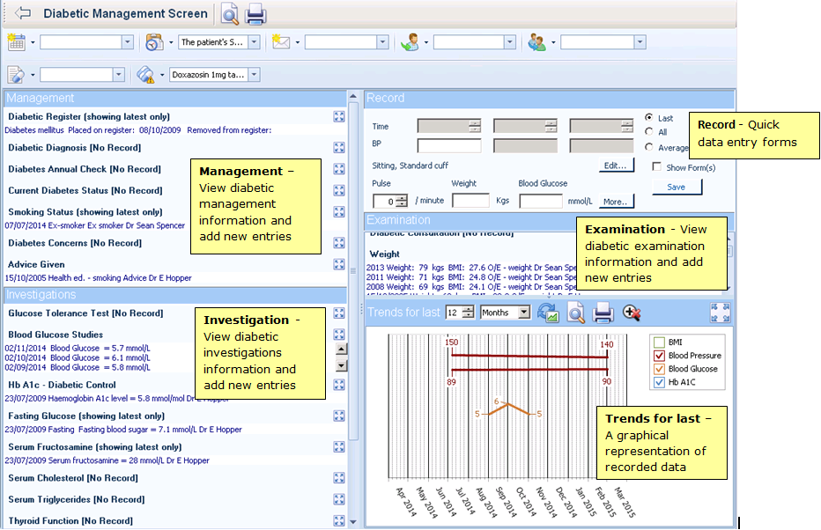
Task: Uncheck Blood Pressure in the graph legend
Action: (659, 356)
